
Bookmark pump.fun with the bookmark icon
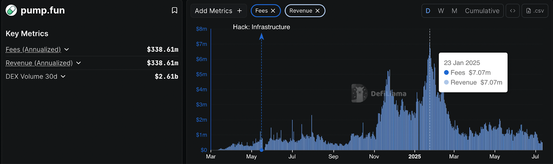175,10
